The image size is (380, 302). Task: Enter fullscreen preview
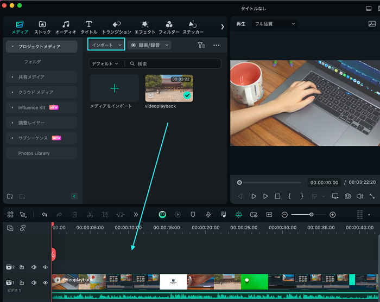(372, 196)
